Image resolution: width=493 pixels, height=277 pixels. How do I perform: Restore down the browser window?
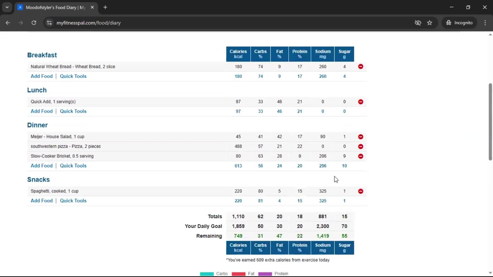click(x=468, y=7)
